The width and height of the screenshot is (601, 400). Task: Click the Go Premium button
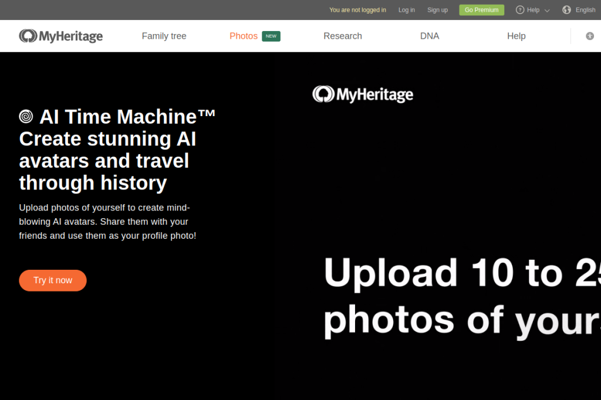pyautogui.click(x=481, y=10)
